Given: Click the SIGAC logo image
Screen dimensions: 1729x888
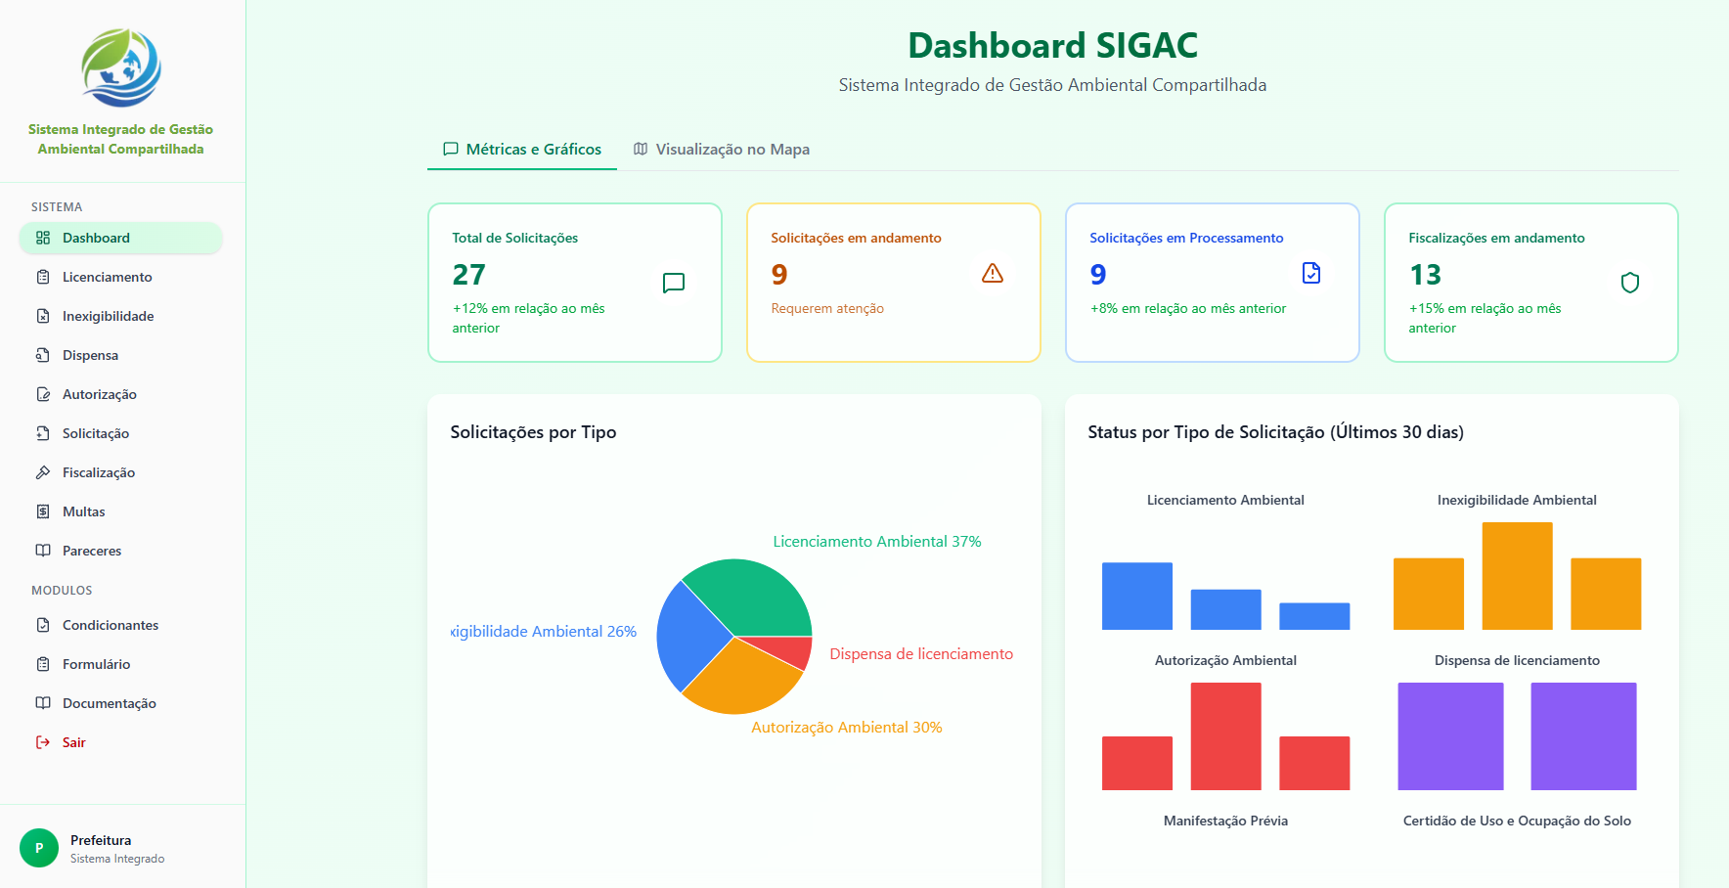Looking at the screenshot, I should 119,66.
